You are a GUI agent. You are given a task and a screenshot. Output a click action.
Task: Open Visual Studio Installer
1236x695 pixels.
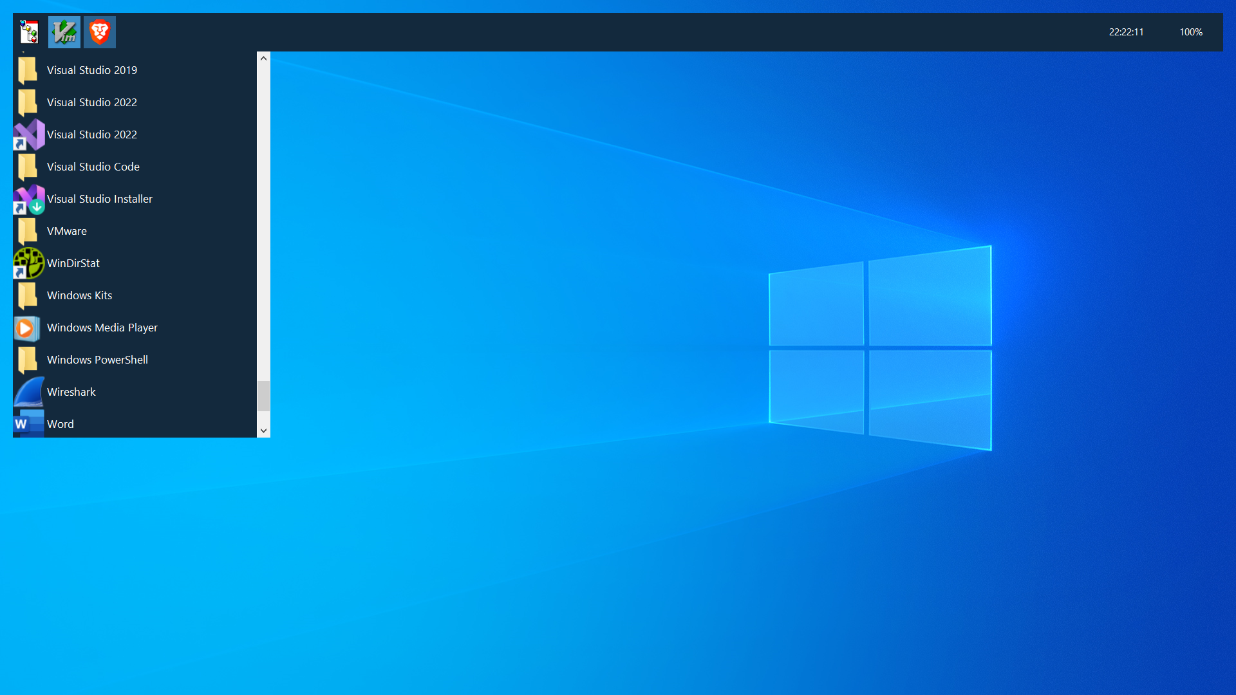point(99,199)
